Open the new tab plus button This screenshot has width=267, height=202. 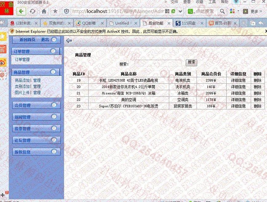[244, 23]
